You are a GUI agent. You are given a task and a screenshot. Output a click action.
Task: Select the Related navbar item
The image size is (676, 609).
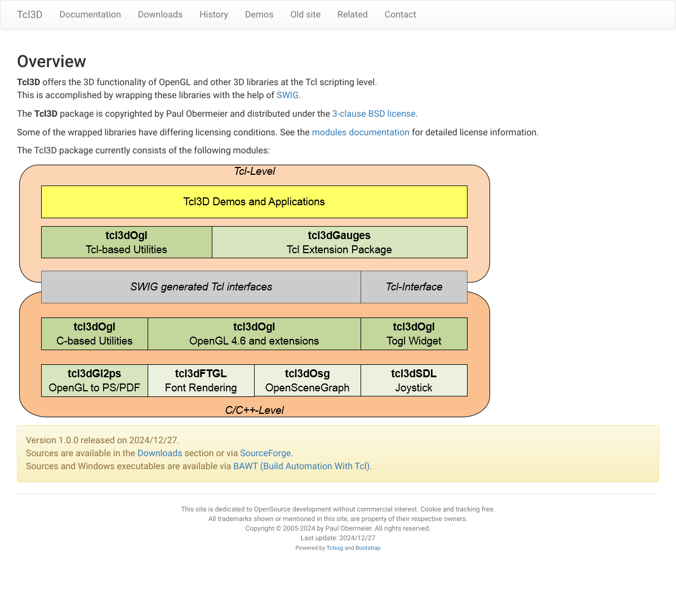[353, 15]
